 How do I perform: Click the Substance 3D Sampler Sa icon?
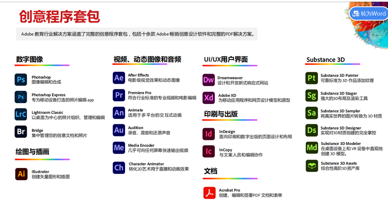(x=311, y=113)
